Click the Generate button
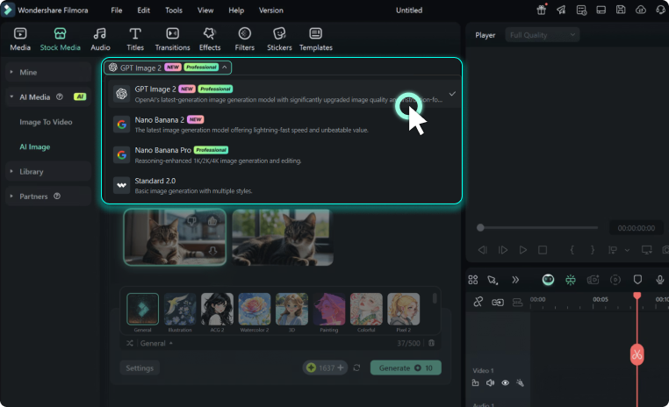 click(x=406, y=368)
